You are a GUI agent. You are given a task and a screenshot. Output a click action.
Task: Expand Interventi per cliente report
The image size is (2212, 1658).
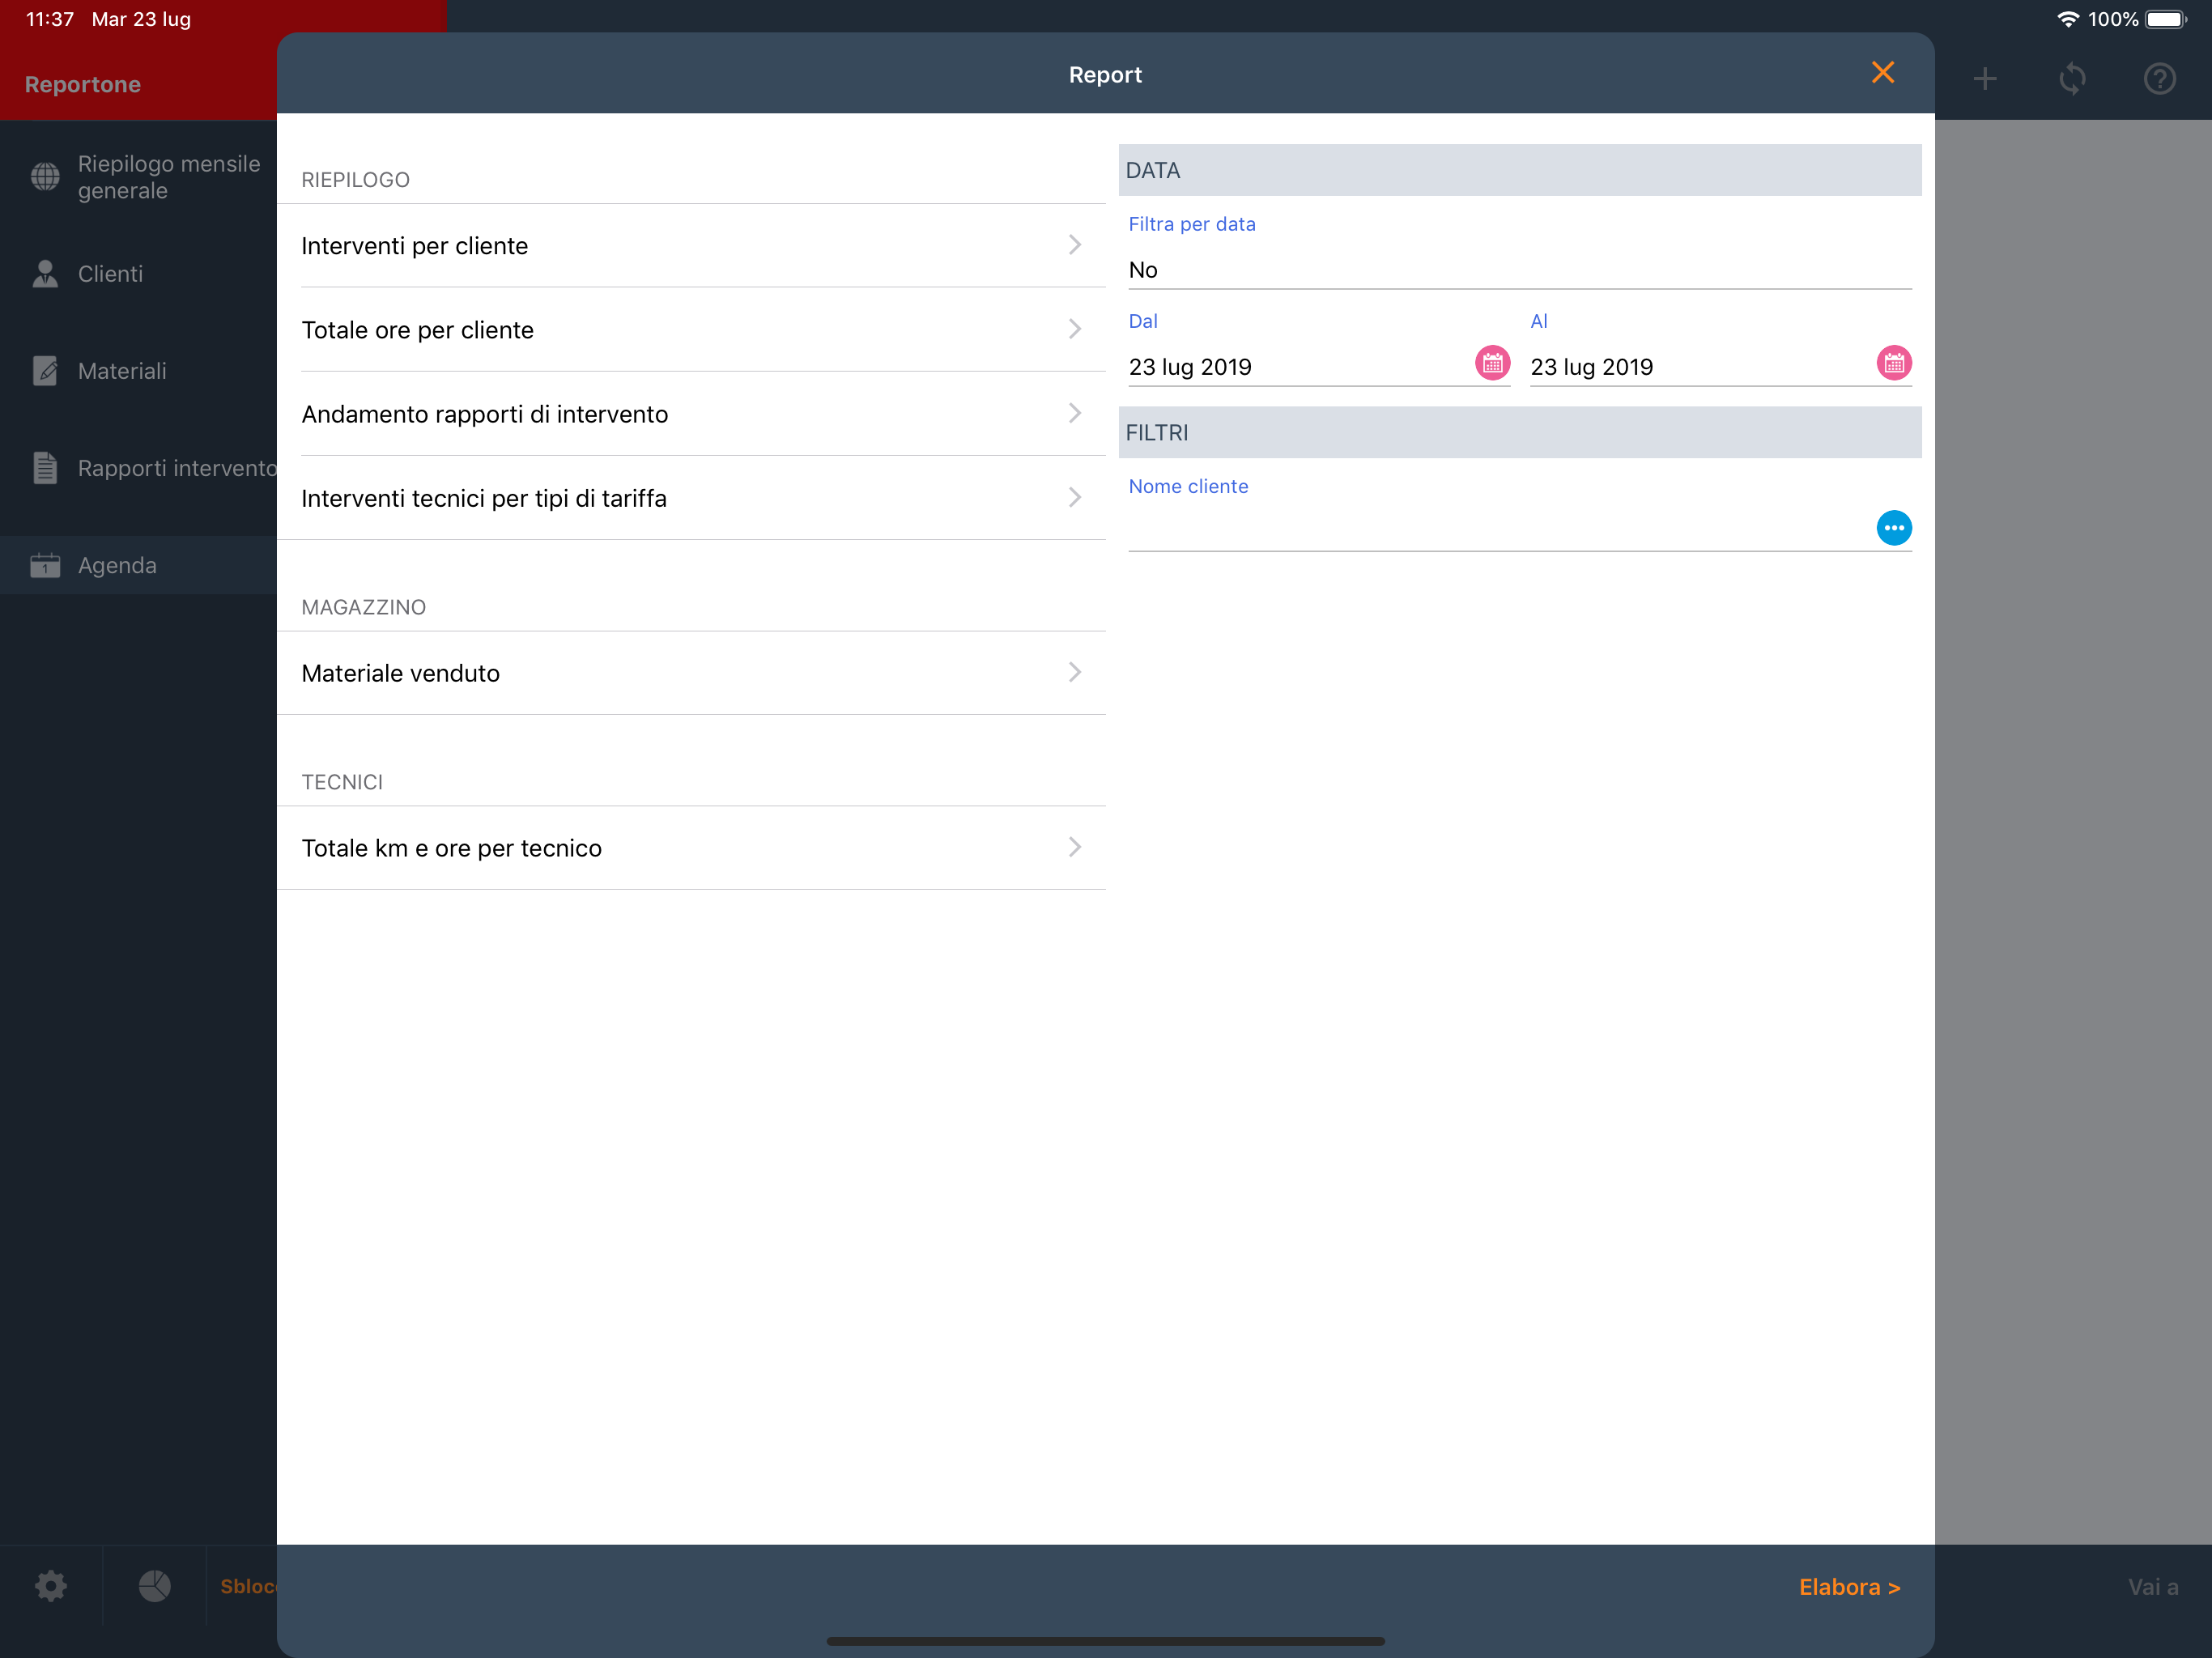[x=690, y=246]
